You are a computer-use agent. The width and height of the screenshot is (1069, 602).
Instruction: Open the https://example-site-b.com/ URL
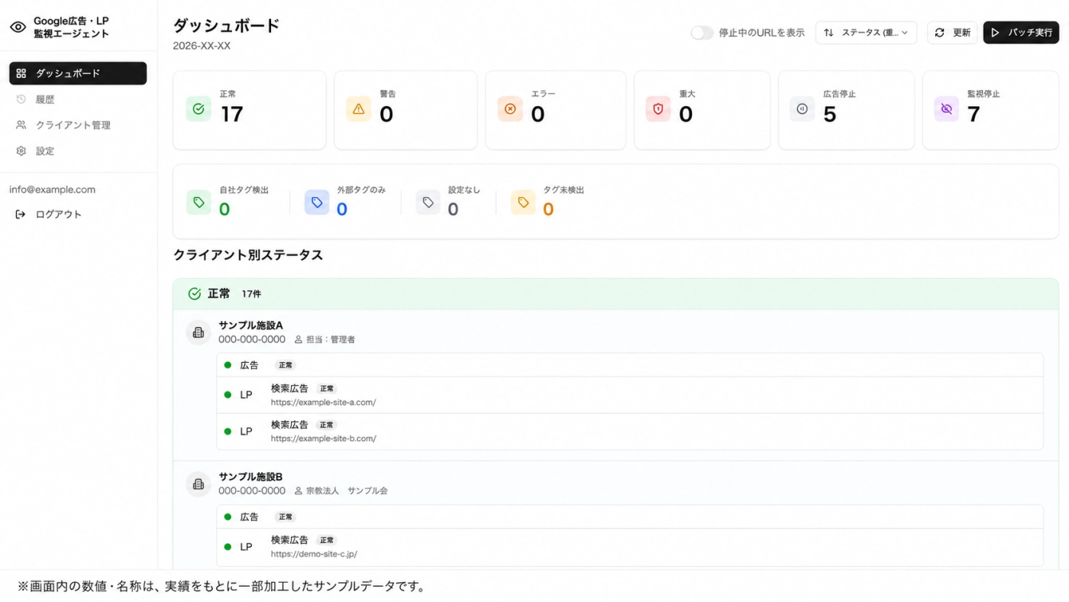point(324,439)
